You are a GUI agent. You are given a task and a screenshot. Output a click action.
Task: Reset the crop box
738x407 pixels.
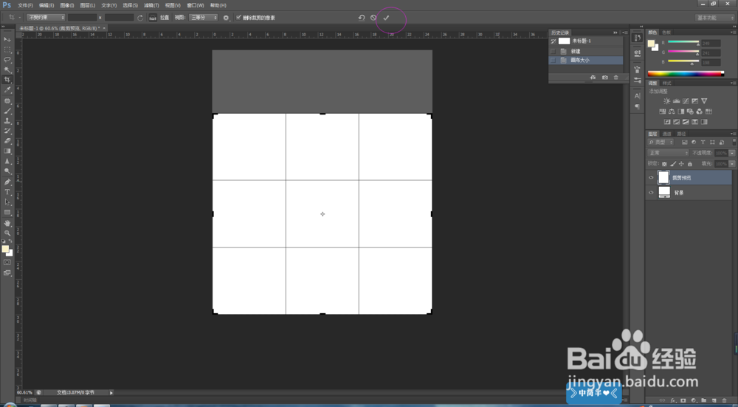(x=362, y=18)
